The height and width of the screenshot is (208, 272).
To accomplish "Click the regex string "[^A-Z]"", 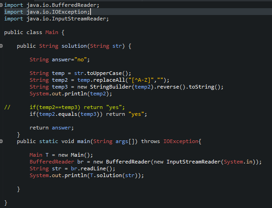I will click(x=141, y=80).
